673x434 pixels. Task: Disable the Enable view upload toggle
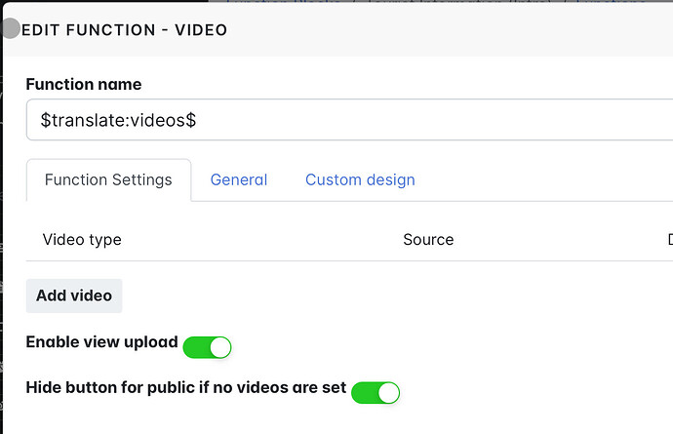[208, 346]
